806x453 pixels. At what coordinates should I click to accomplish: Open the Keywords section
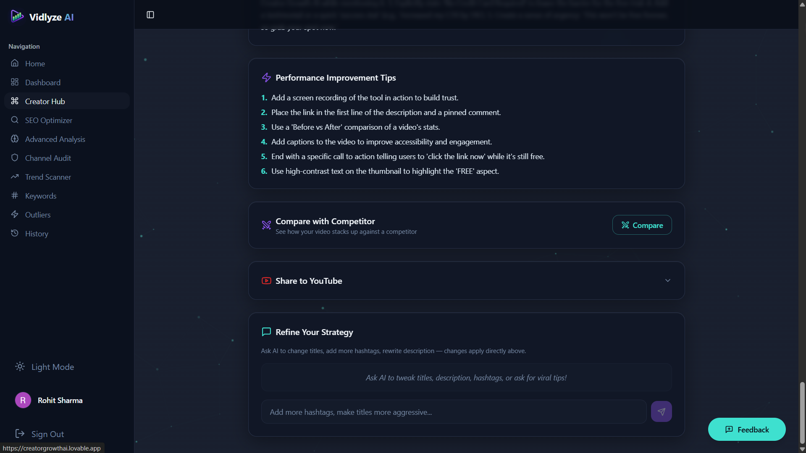40,196
